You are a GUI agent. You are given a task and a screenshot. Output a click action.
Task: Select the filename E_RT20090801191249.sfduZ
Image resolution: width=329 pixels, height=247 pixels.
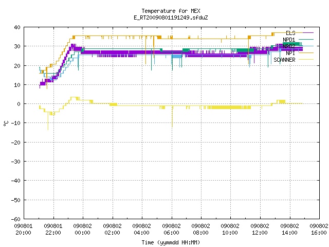[171, 17]
